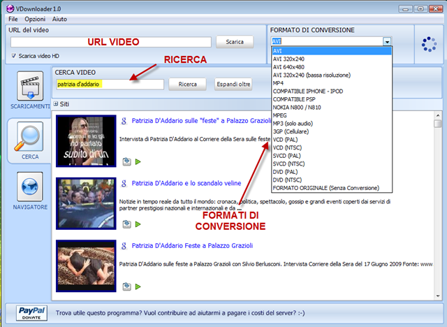Screen dimensions: 447x327
Task: Choose NOKIA N800 / N810 format
Action: pos(332,107)
